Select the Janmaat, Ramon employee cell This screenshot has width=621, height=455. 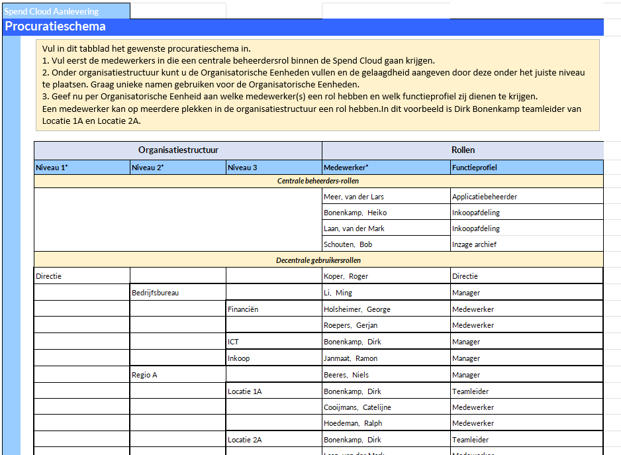pyautogui.click(x=385, y=358)
